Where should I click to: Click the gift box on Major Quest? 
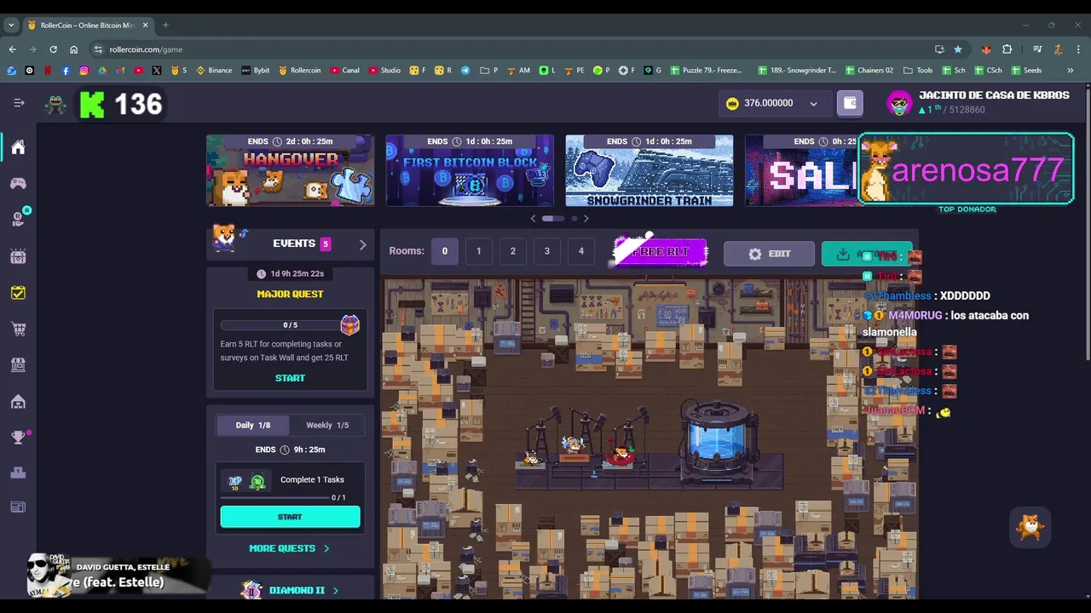coord(349,324)
